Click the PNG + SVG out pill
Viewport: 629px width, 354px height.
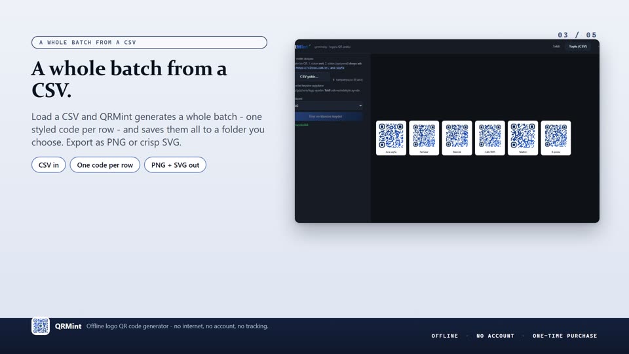[176, 165]
